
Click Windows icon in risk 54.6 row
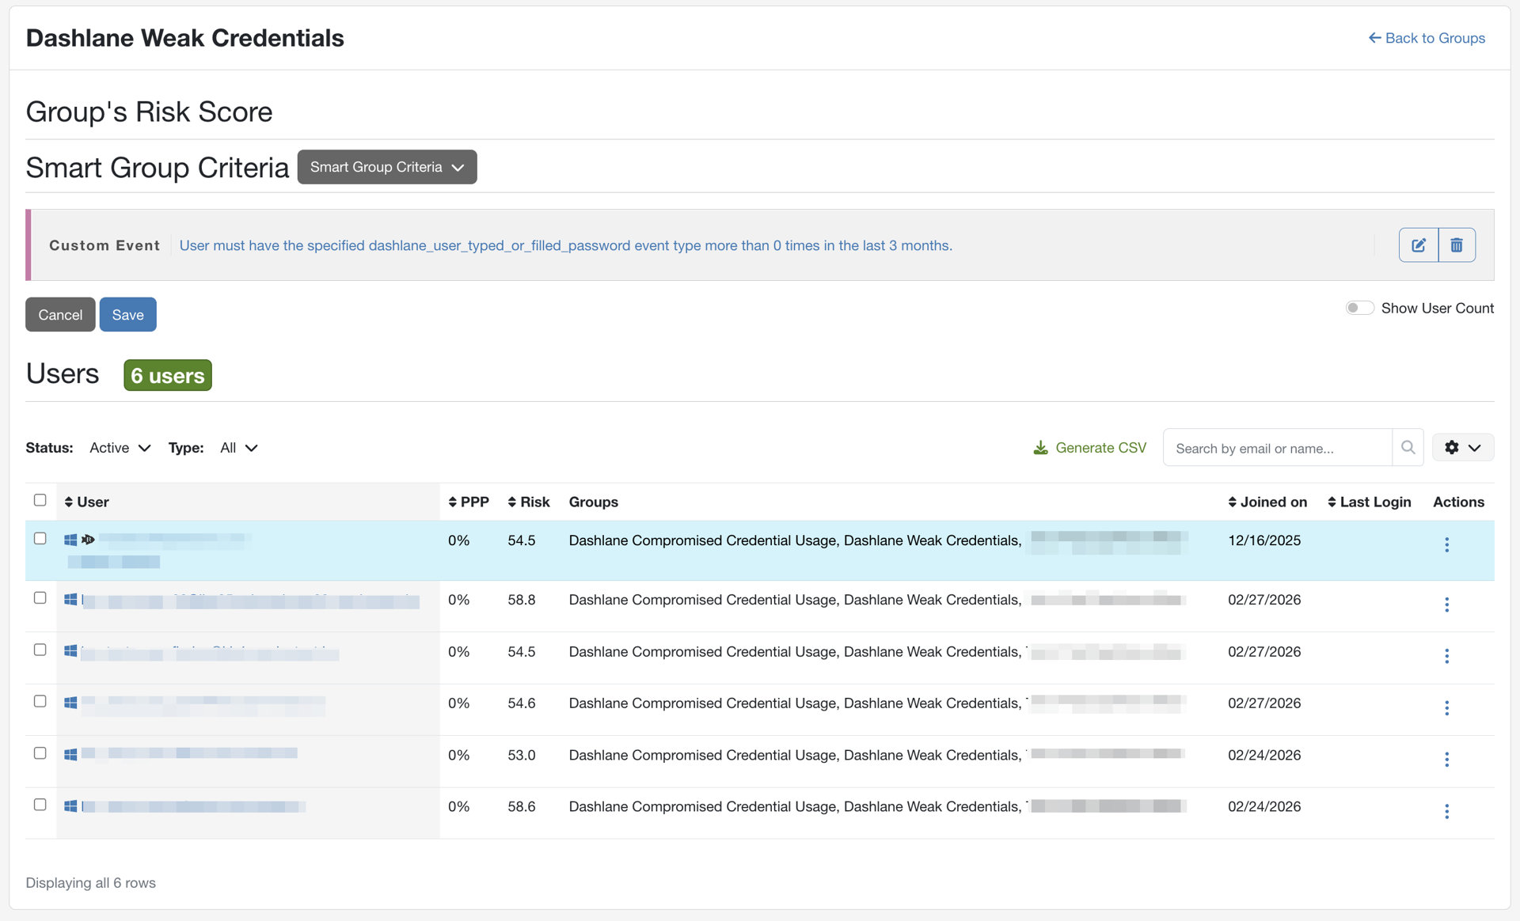pos(70,703)
